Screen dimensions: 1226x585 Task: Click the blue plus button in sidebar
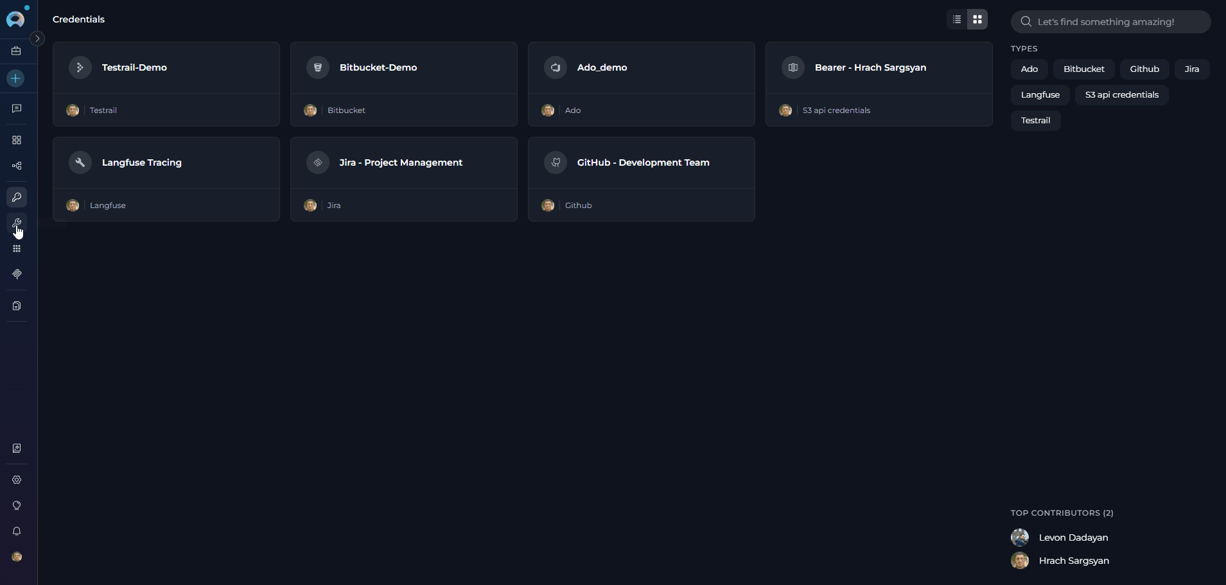16,78
